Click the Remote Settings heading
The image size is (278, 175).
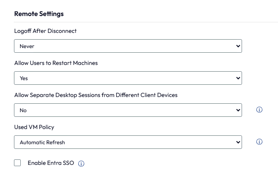(x=39, y=14)
